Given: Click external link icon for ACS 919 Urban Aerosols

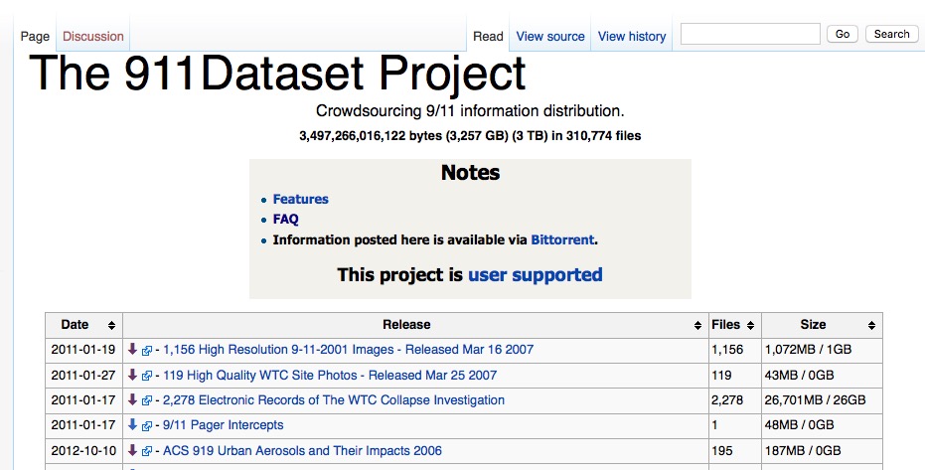Looking at the screenshot, I should click(x=147, y=451).
